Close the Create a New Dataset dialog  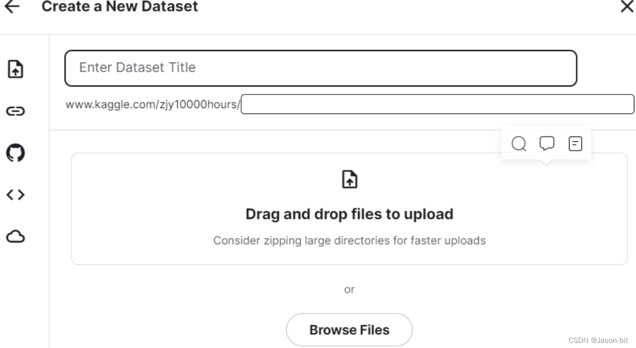tap(627, 7)
